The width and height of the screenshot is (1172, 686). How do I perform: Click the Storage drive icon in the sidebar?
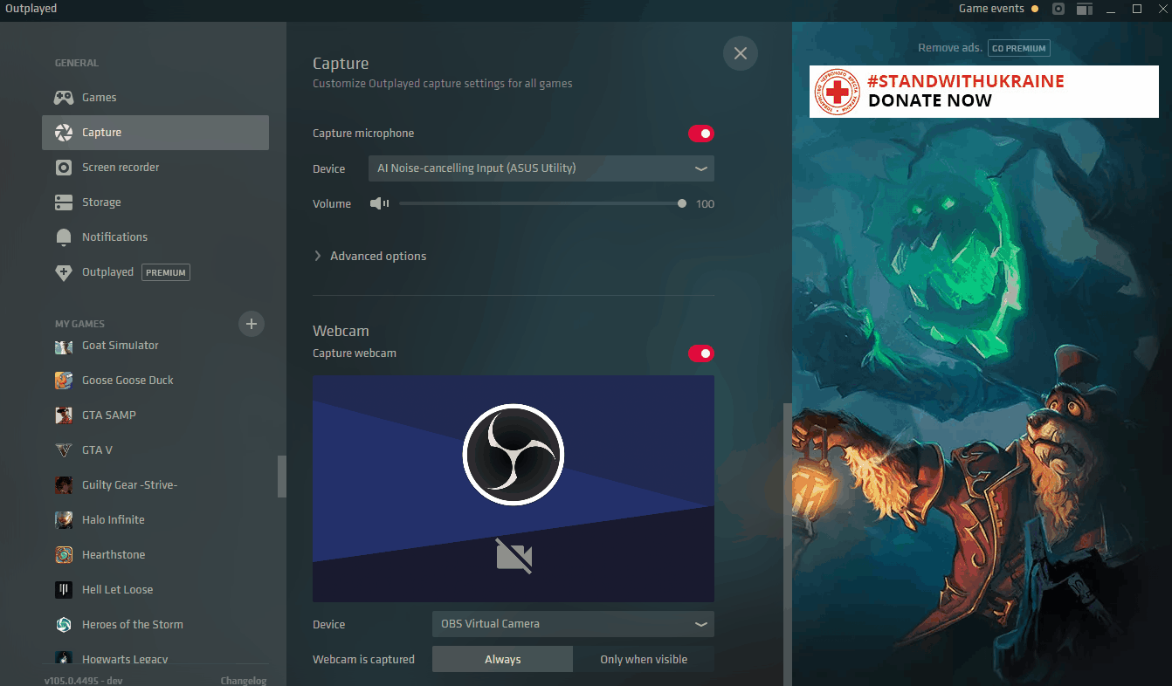(x=64, y=202)
